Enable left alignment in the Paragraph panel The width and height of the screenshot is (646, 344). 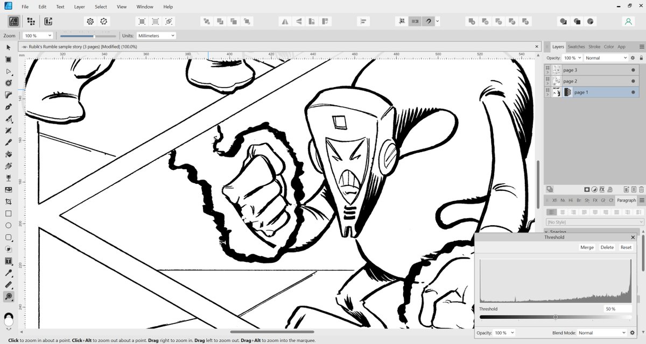pos(551,211)
